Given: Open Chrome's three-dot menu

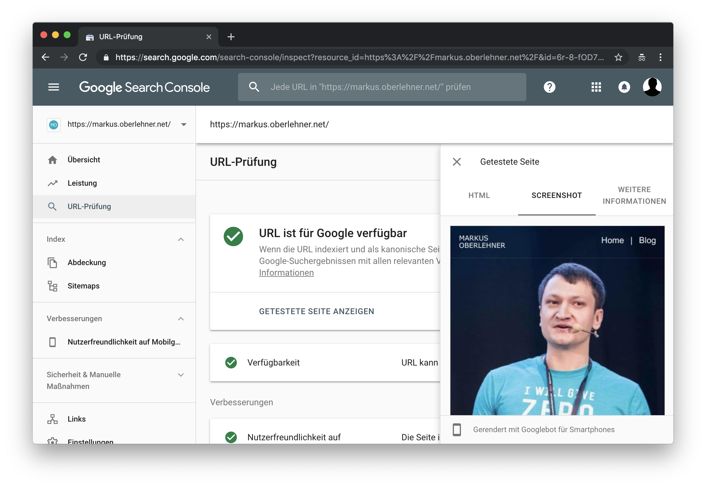Looking at the screenshot, I should point(660,57).
